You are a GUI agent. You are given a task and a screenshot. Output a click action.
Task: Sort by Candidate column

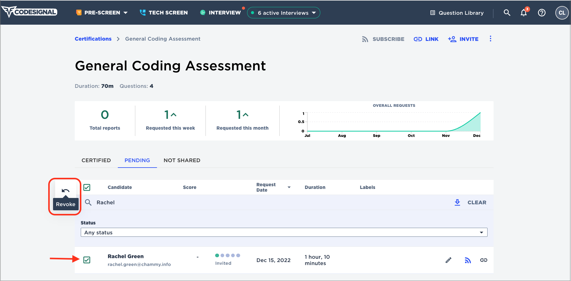tap(120, 187)
